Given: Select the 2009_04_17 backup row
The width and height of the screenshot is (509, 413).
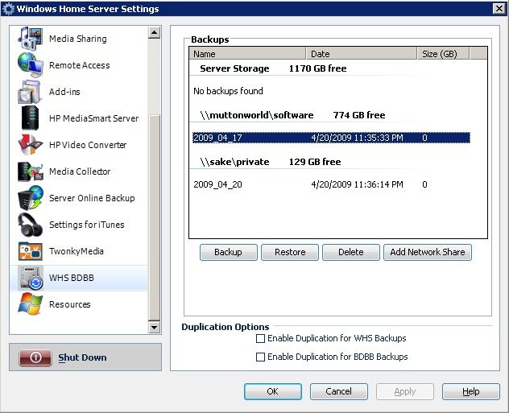Looking at the screenshot, I should pos(331,138).
